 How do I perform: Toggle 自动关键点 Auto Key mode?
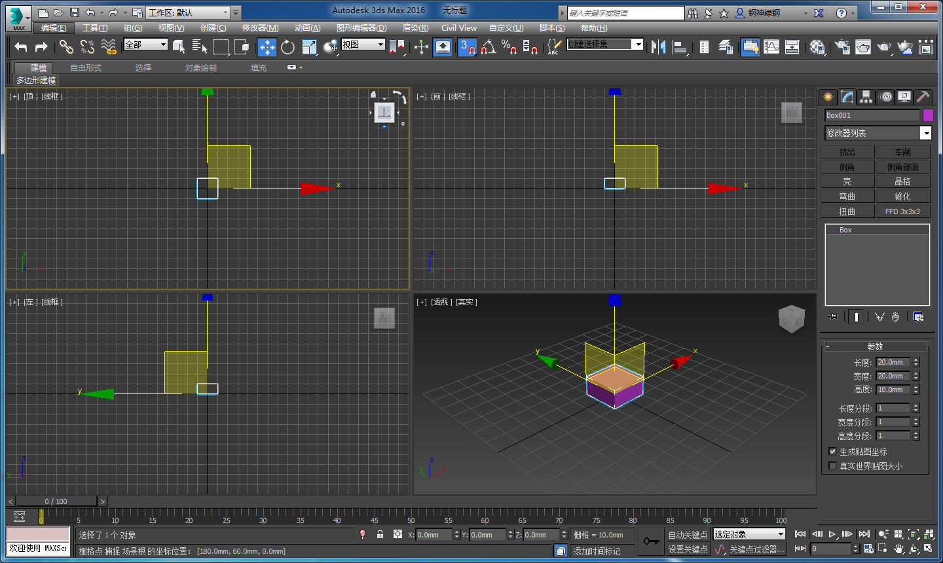[x=688, y=535]
